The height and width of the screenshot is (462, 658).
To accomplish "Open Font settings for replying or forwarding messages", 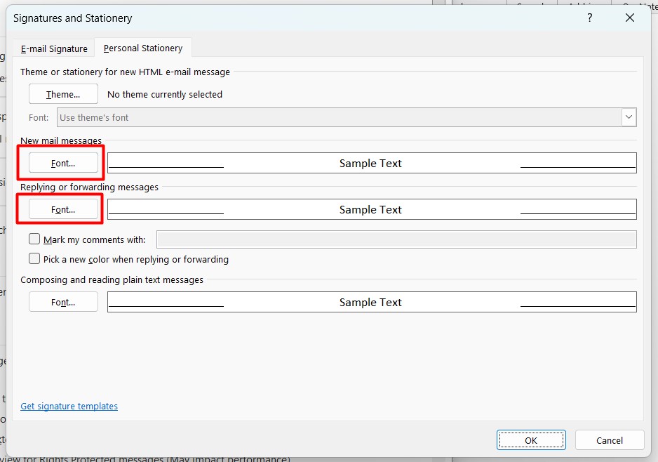I will pyautogui.click(x=63, y=209).
